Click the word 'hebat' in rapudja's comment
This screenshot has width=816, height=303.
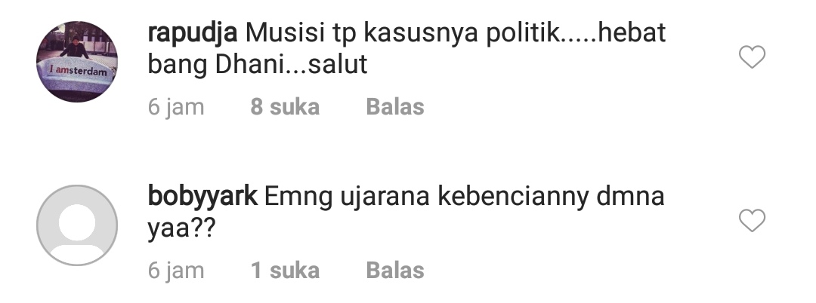tap(631, 32)
